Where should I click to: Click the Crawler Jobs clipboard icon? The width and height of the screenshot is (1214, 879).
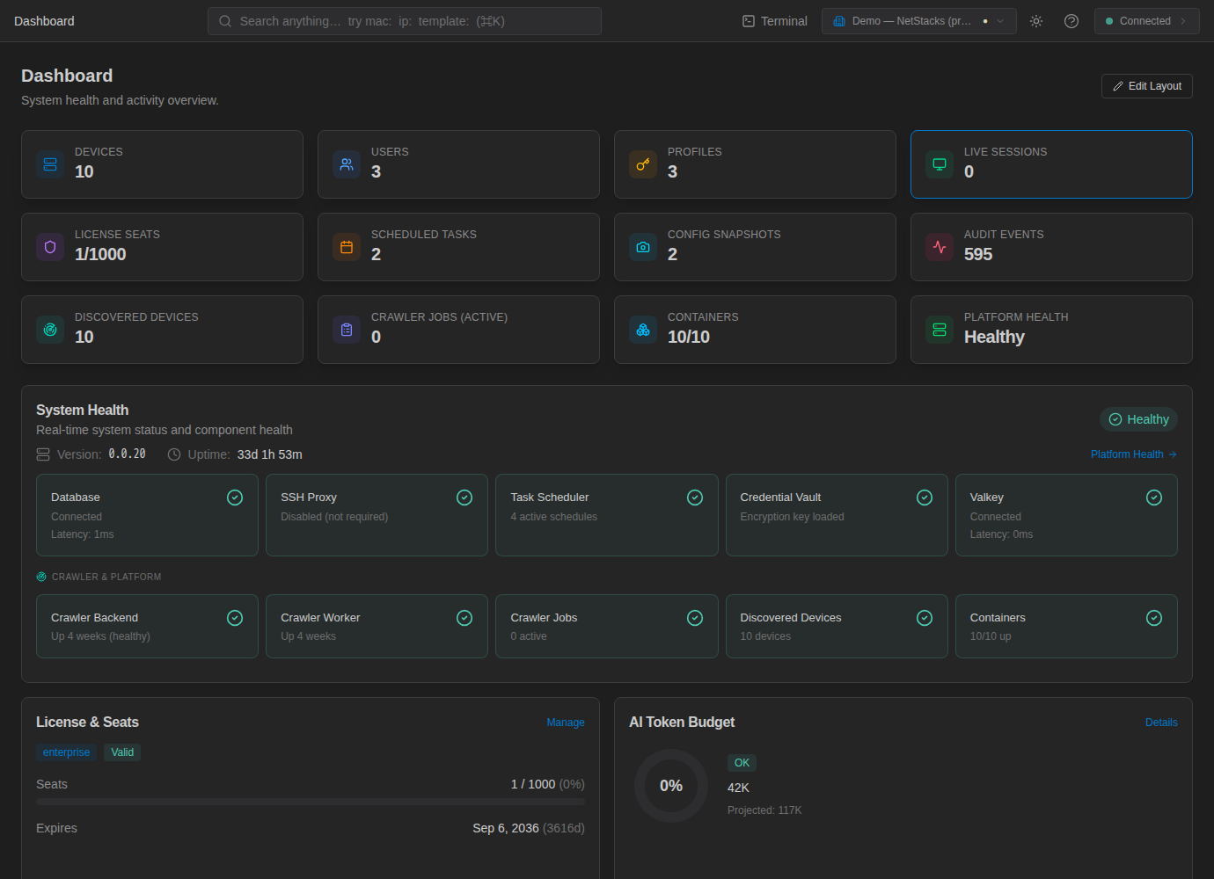tap(347, 330)
